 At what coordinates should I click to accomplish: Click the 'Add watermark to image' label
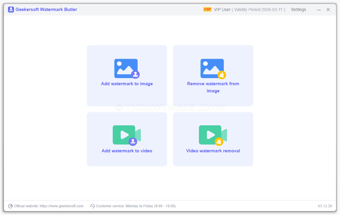point(127,84)
